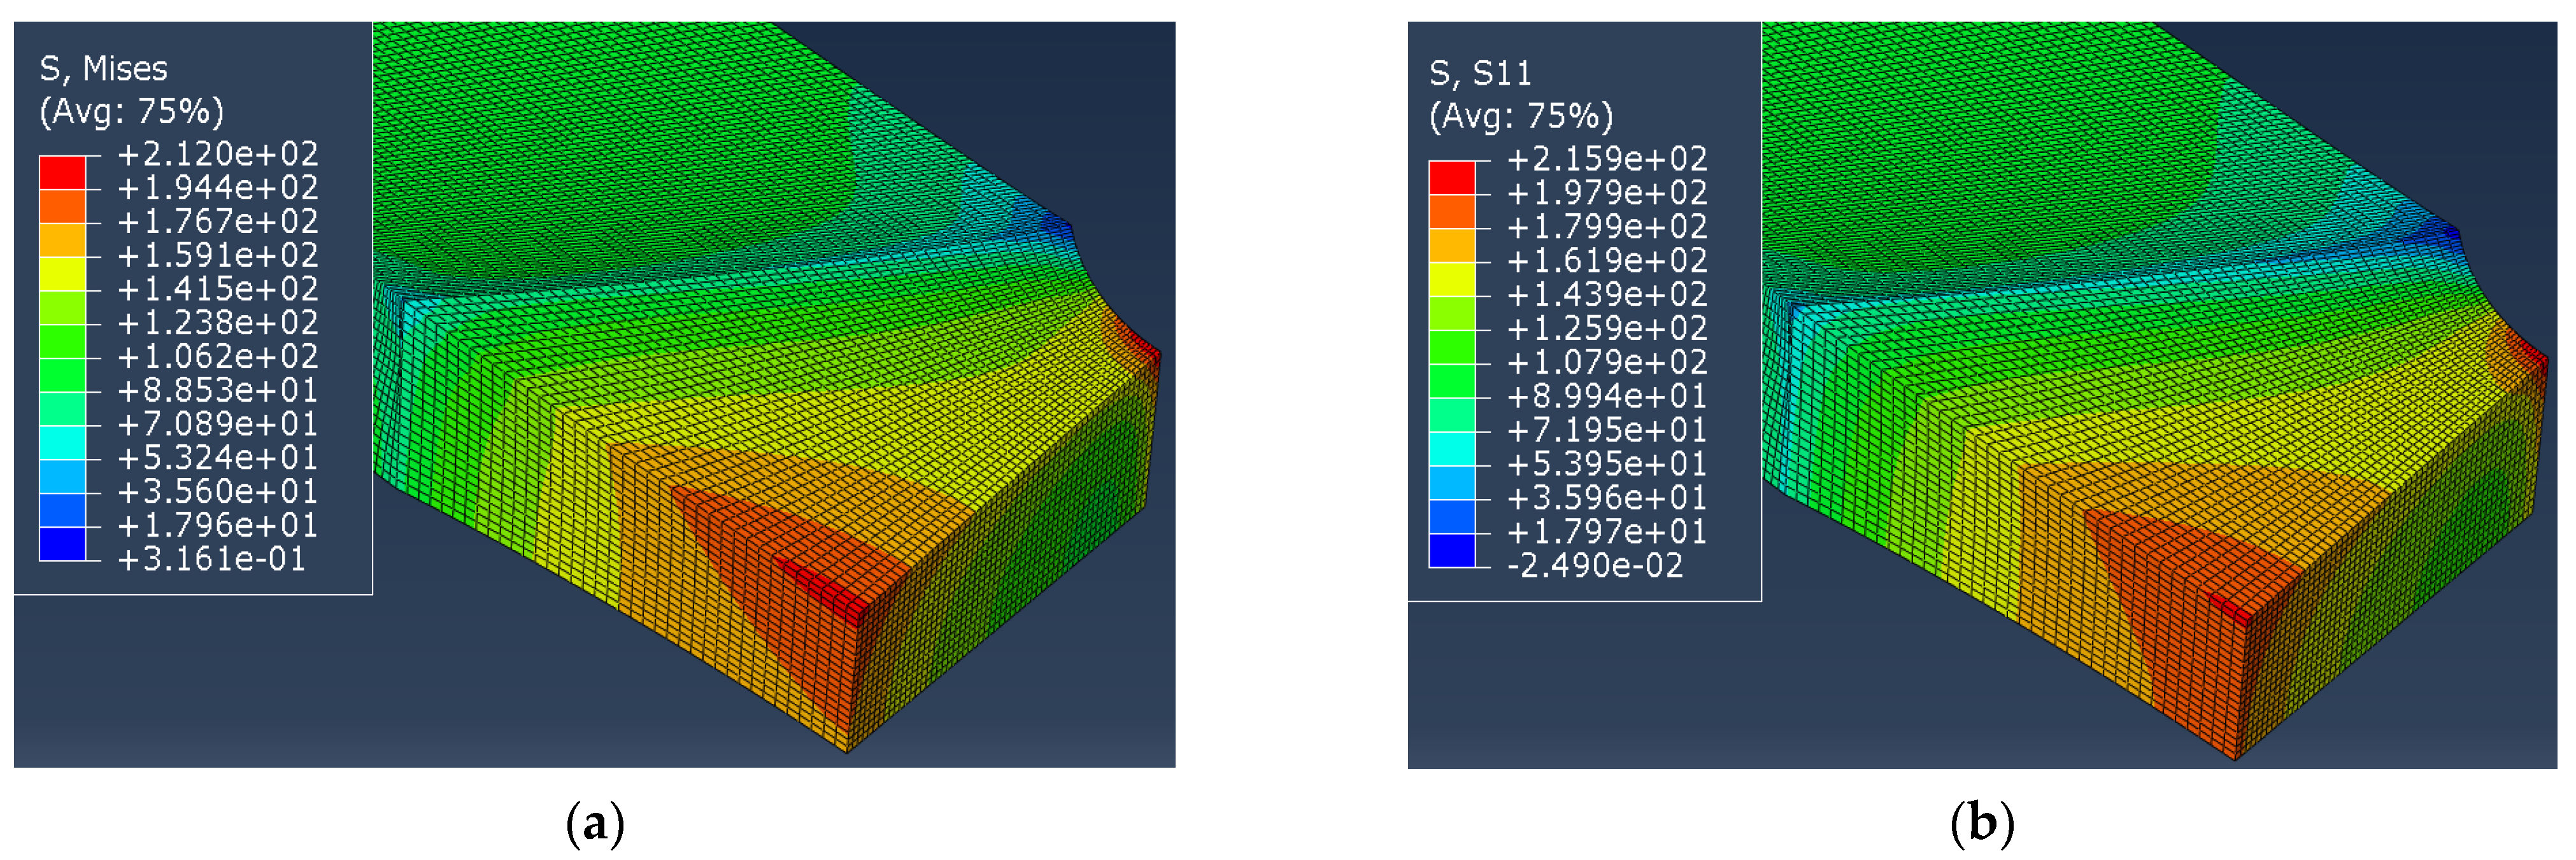Select the value +1.799e+02
The width and height of the screenshot is (2576, 860).
tap(1607, 227)
